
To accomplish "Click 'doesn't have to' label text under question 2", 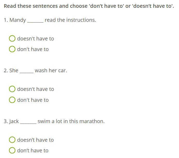I will point(35,89).
